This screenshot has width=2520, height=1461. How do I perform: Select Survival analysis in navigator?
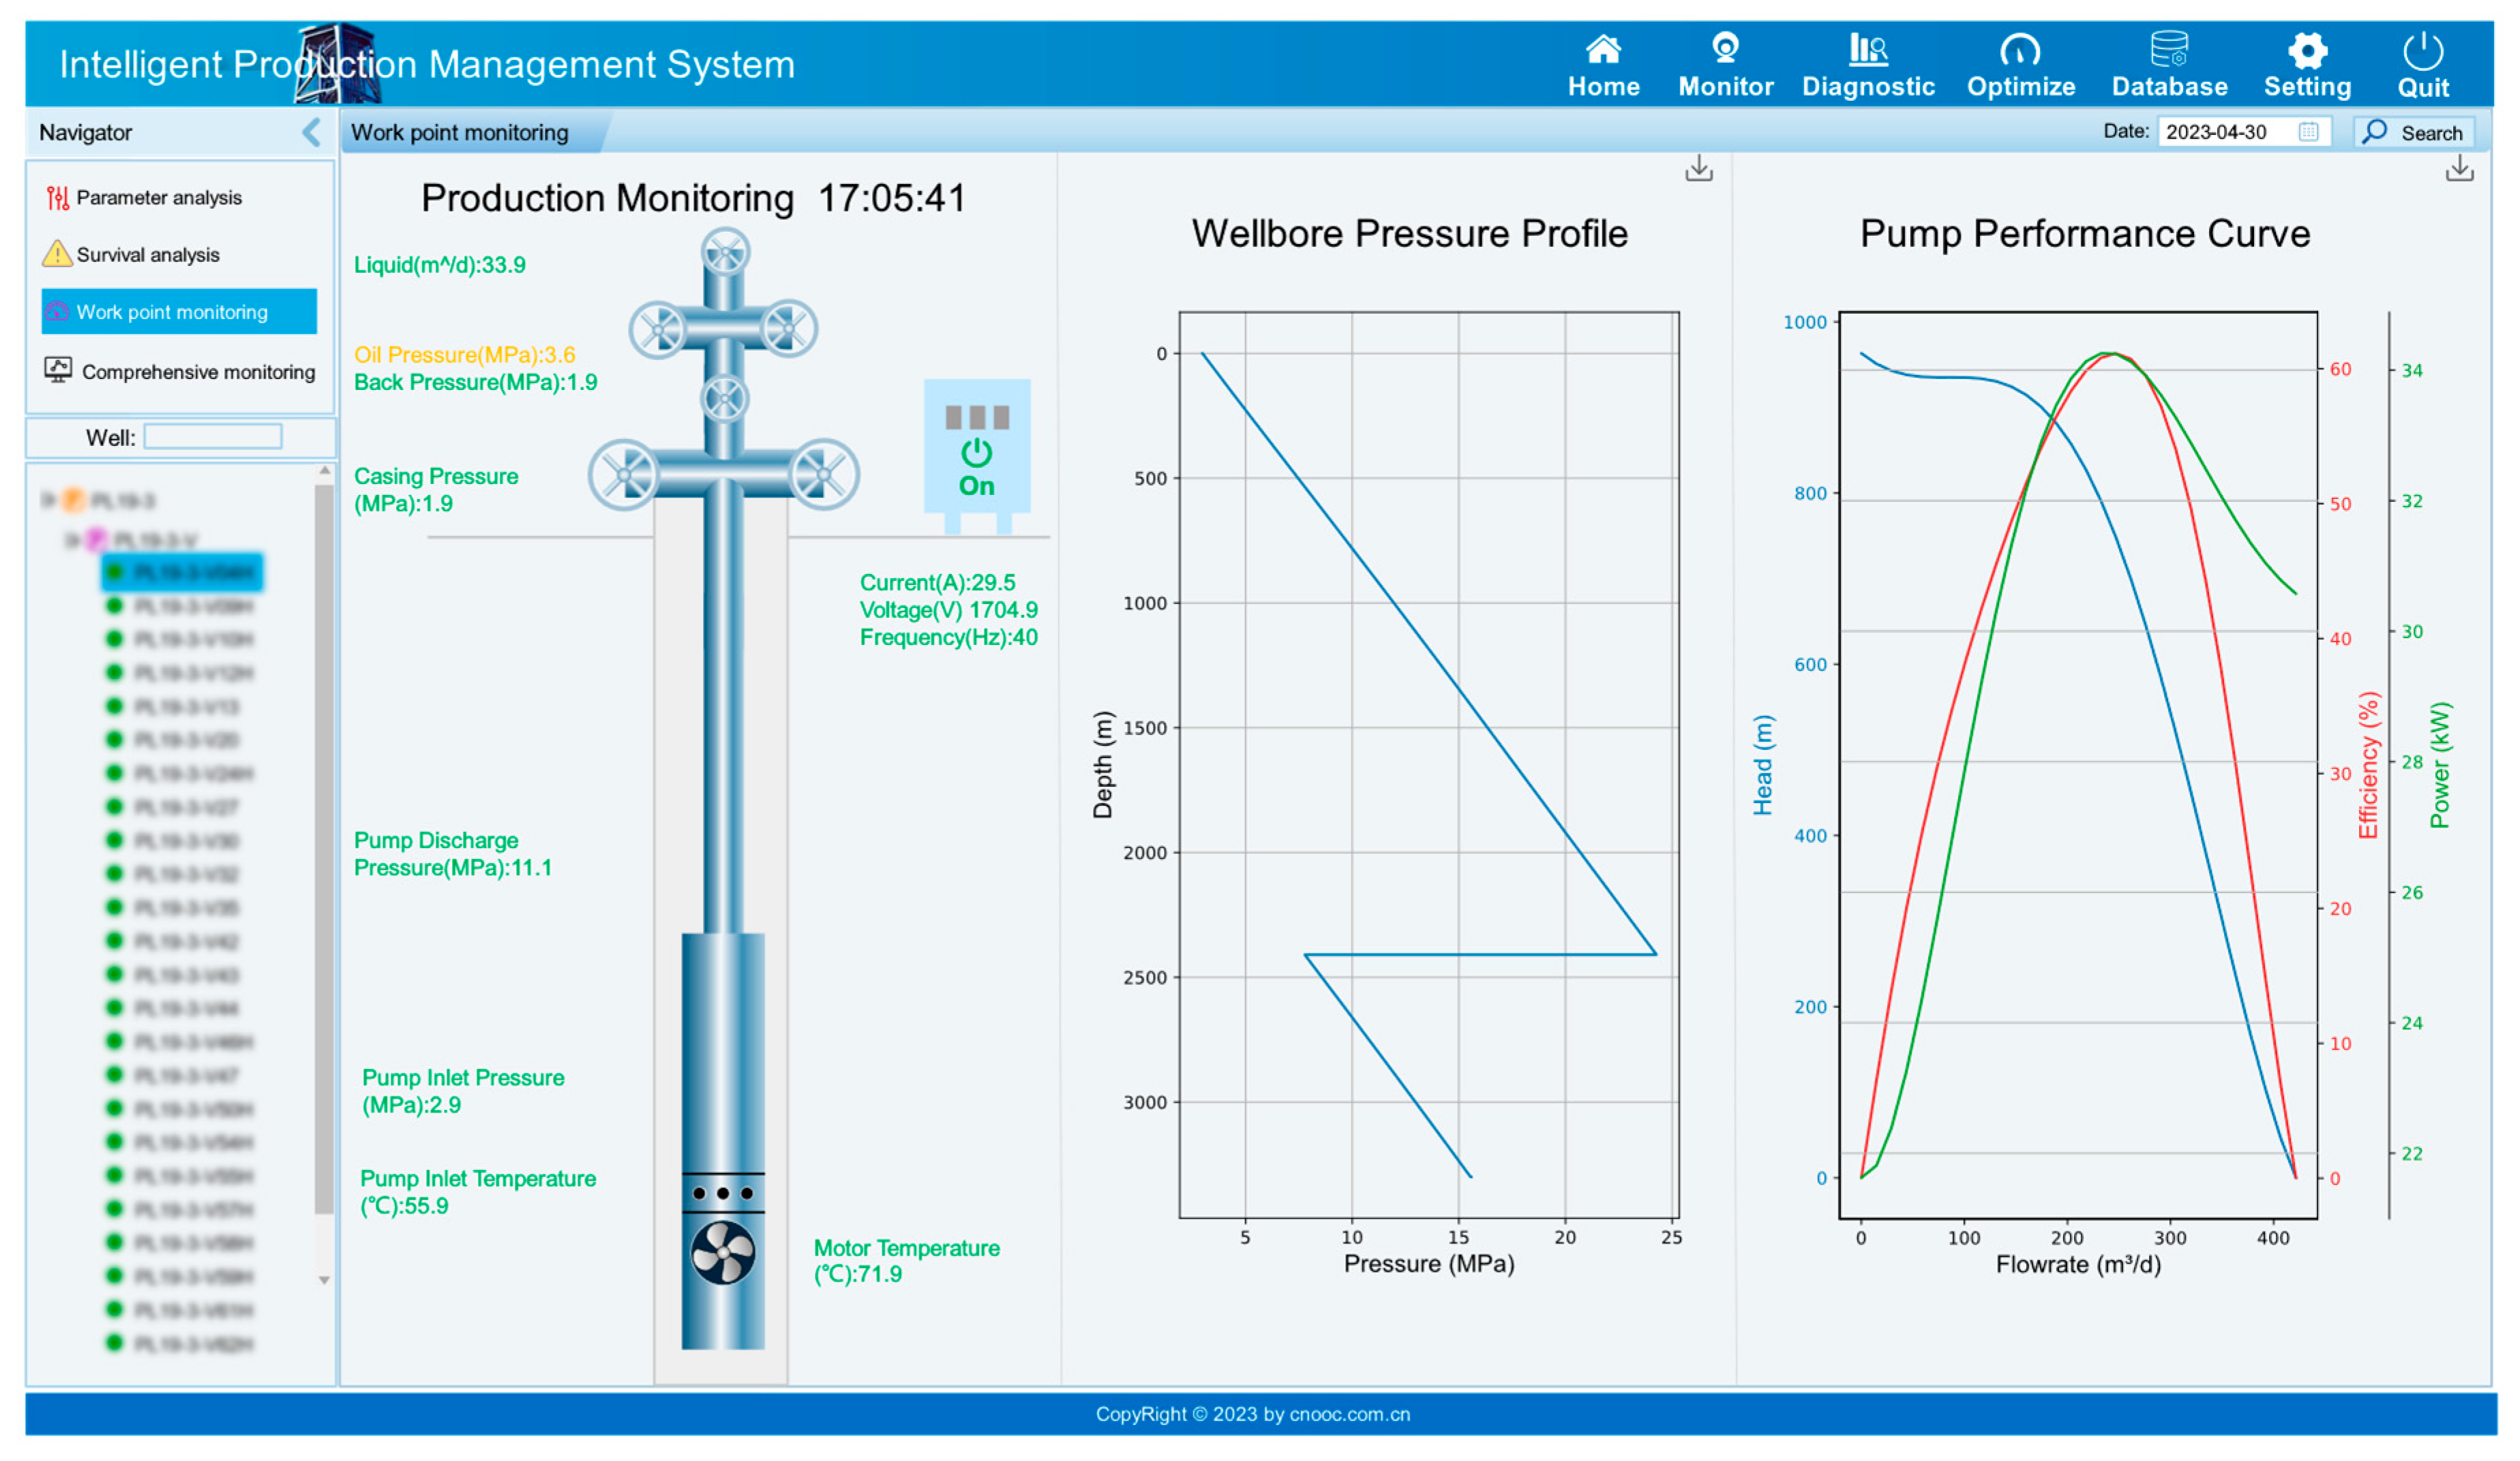[147, 255]
